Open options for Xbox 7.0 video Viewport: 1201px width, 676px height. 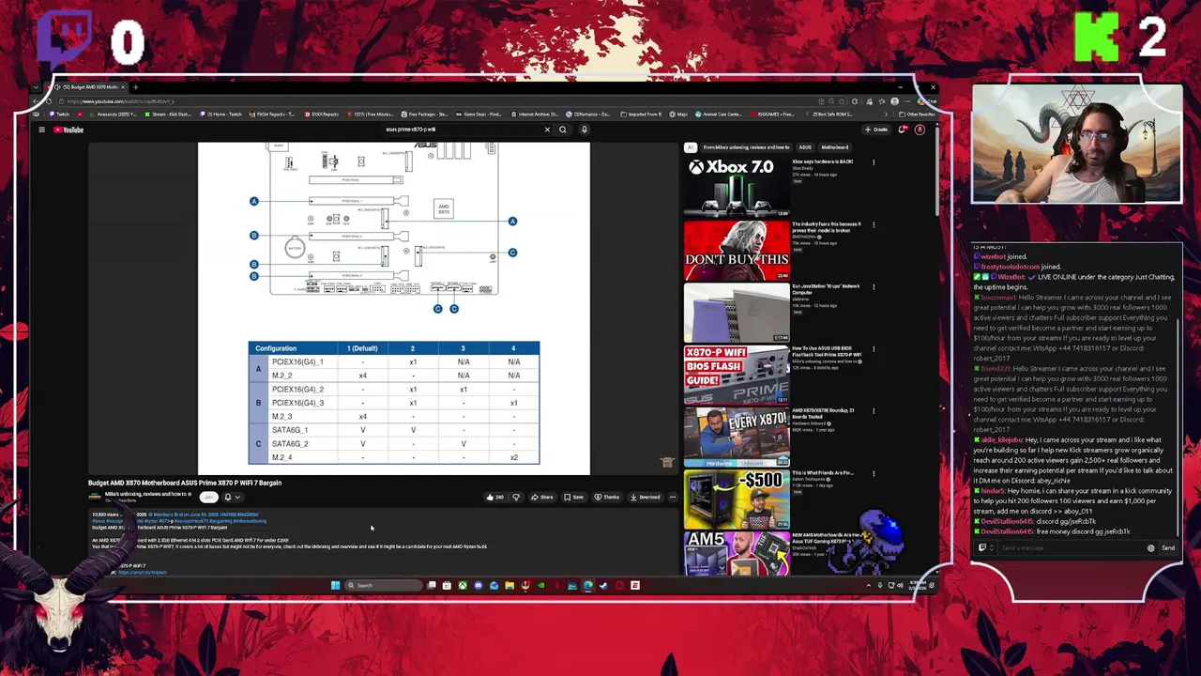[874, 162]
